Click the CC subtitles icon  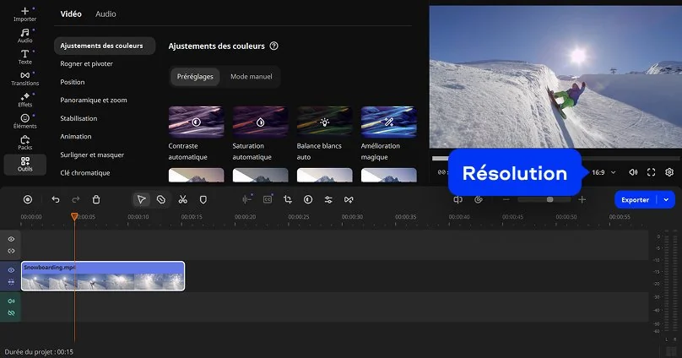268,199
